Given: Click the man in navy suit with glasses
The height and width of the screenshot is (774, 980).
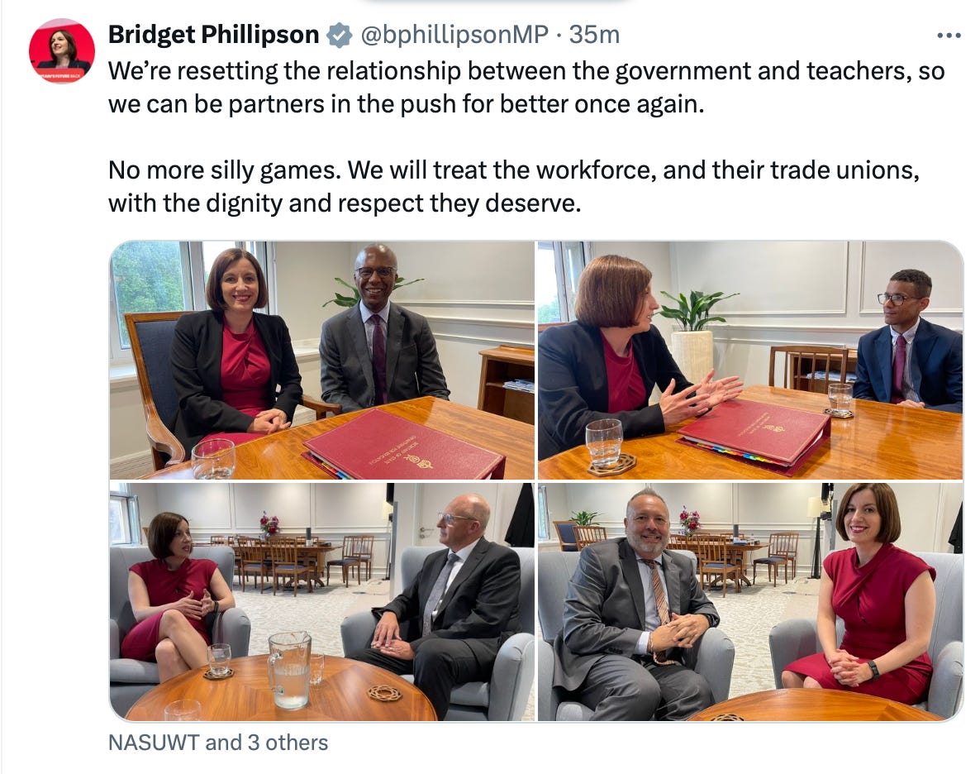Looking at the screenshot, I should pos(908,341).
